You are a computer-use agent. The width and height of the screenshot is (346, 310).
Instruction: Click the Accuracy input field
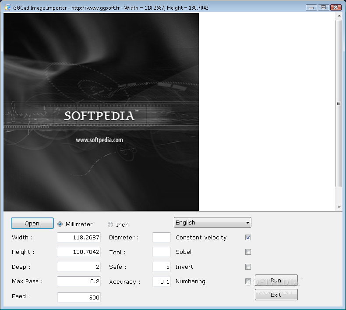162,281
